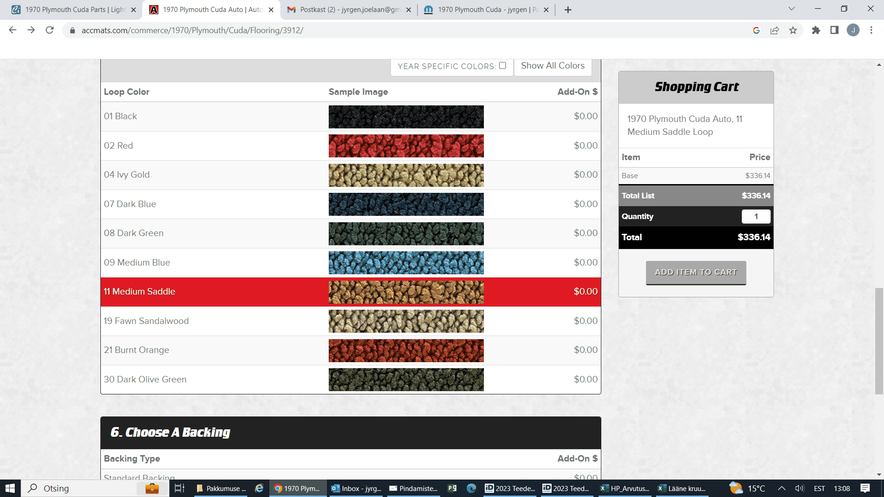Open Windows Task View icon
Screen dimensions: 884x497
click(180, 488)
